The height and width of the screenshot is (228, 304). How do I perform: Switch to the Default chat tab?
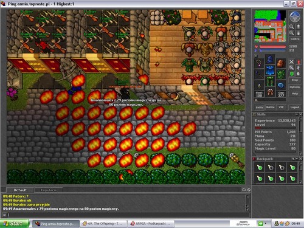(20, 190)
